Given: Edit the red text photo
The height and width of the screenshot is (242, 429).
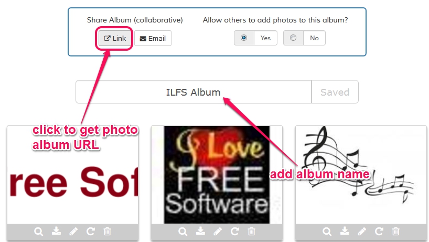Looking at the screenshot, I should 73,232.
